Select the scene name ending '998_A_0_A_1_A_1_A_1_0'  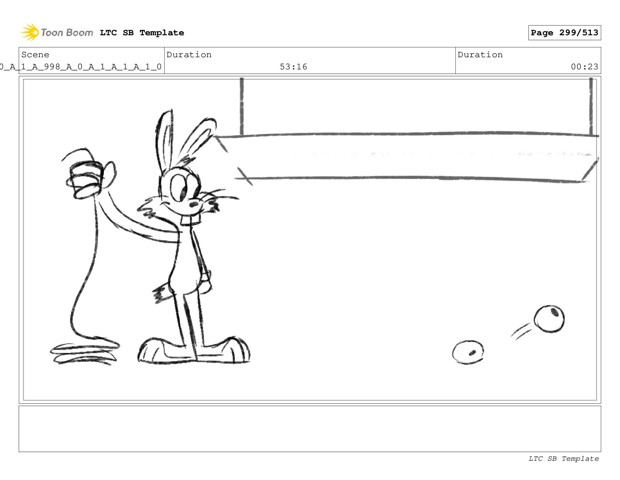point(81,67)
